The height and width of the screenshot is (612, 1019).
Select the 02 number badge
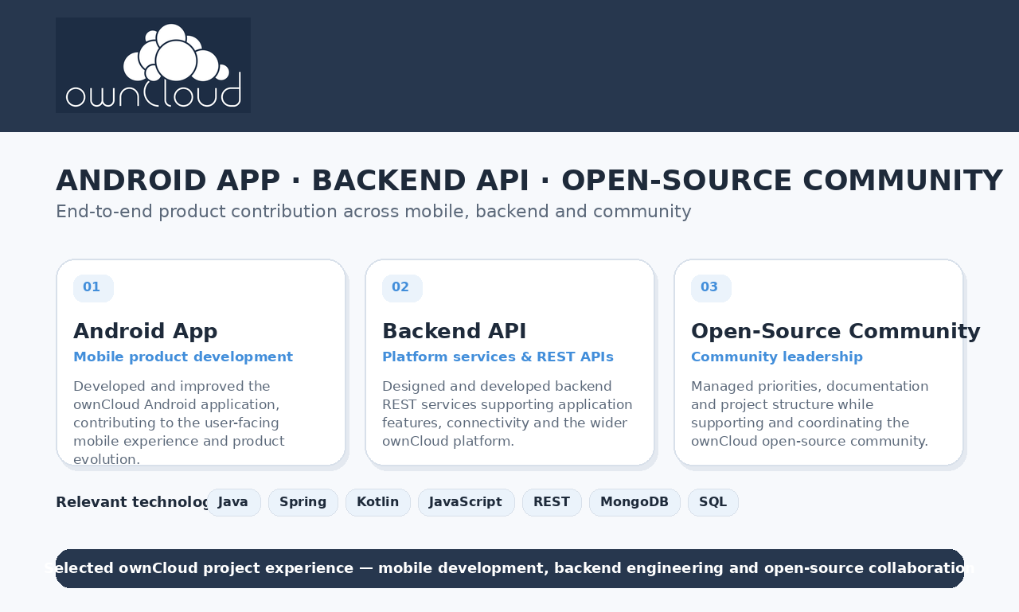coord(402,288)
